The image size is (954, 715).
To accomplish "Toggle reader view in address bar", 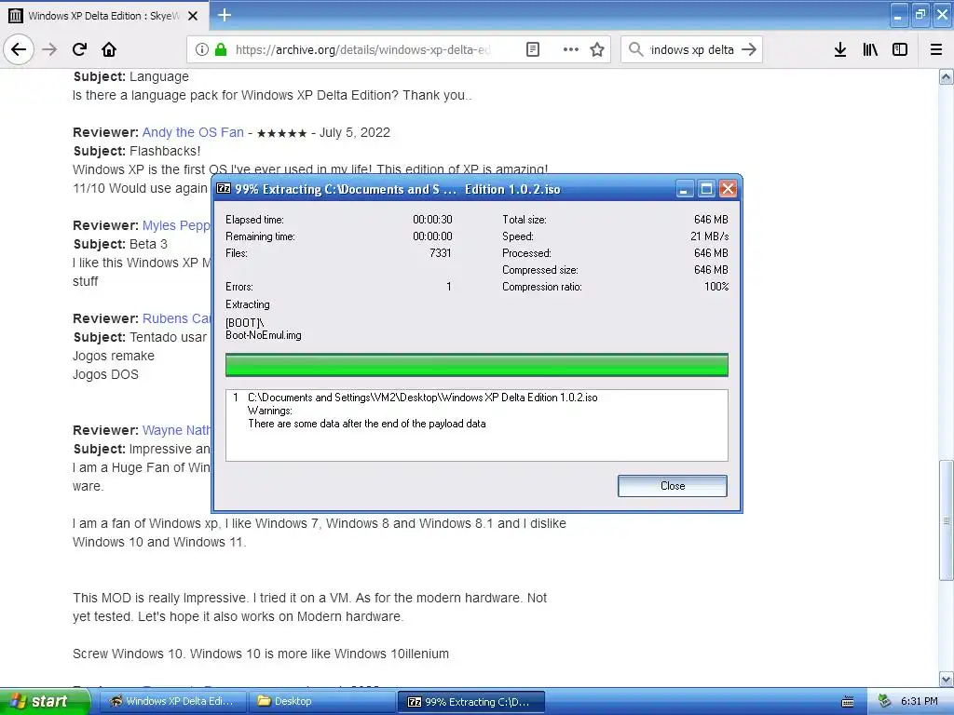I will (532, 49).
